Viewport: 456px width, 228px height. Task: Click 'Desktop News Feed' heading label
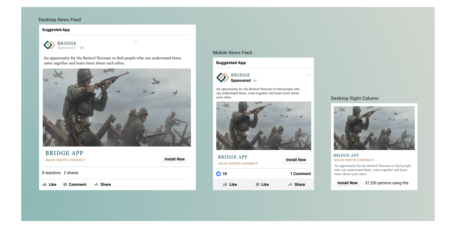60,20
